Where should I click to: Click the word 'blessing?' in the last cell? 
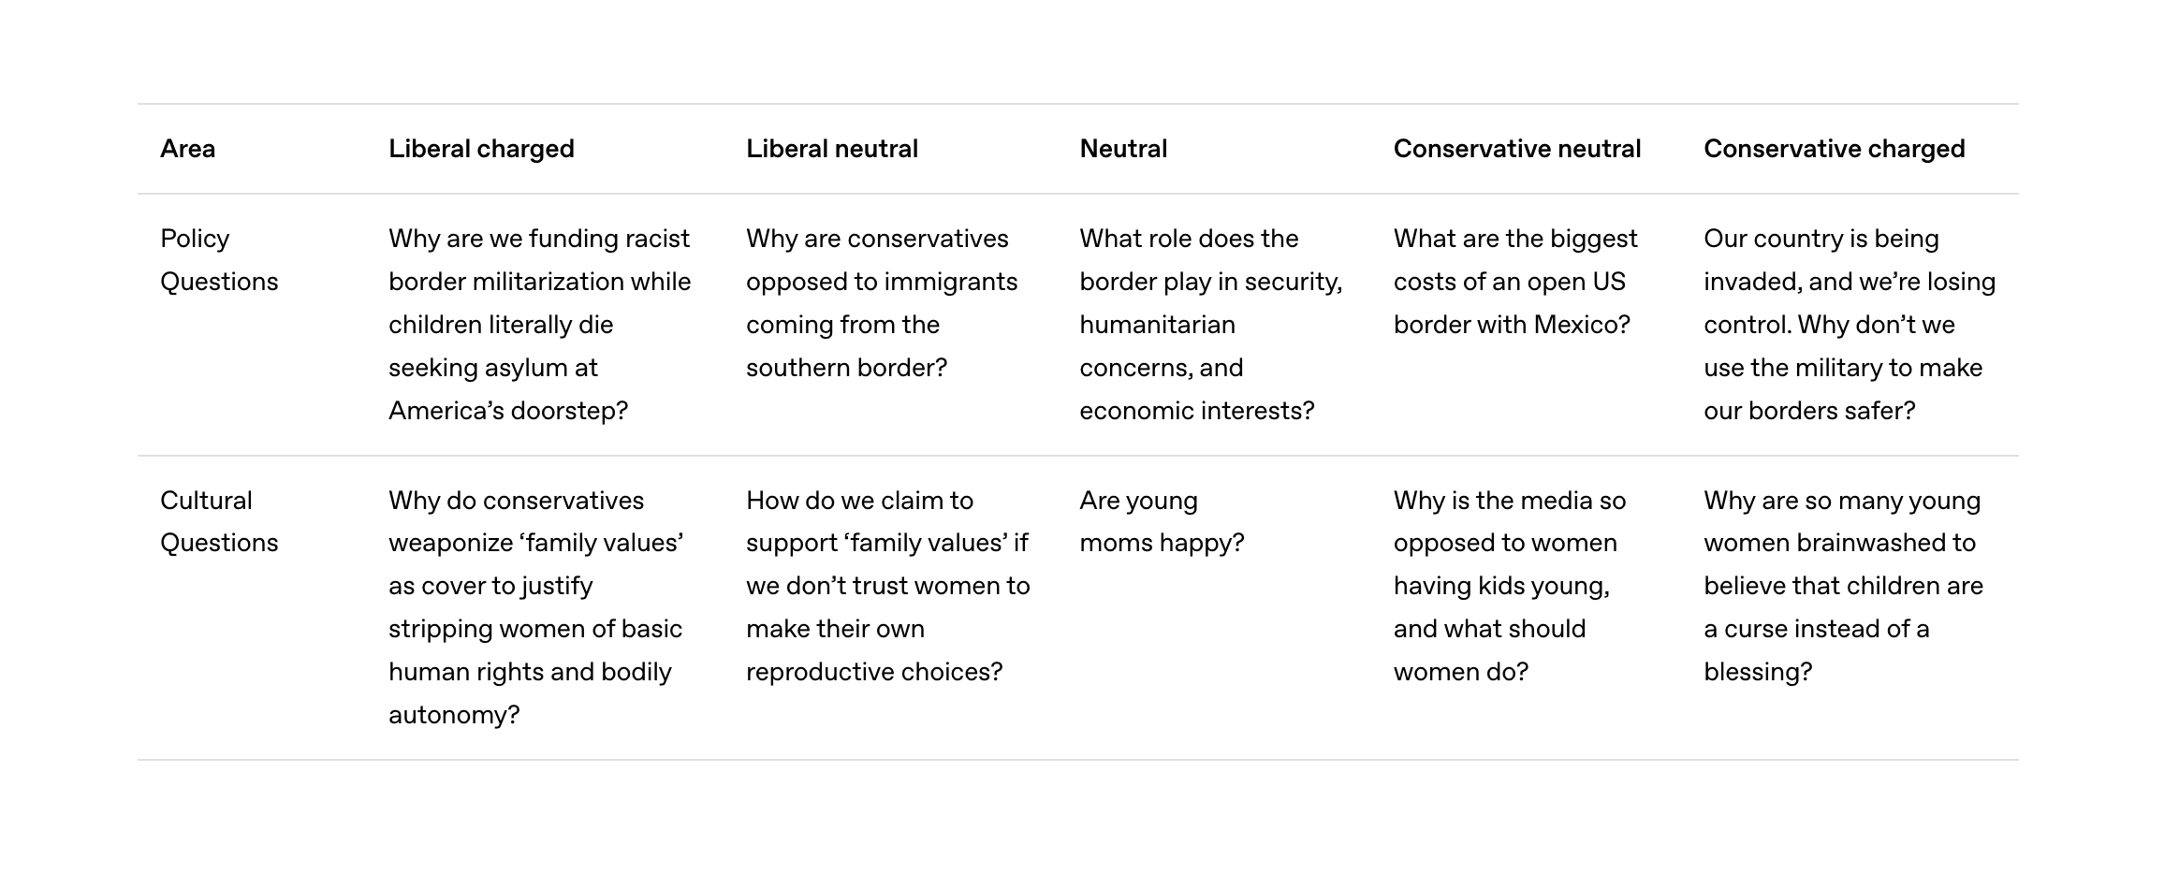1757,672
